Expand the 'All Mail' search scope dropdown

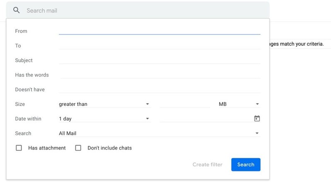tap(159, 133)
